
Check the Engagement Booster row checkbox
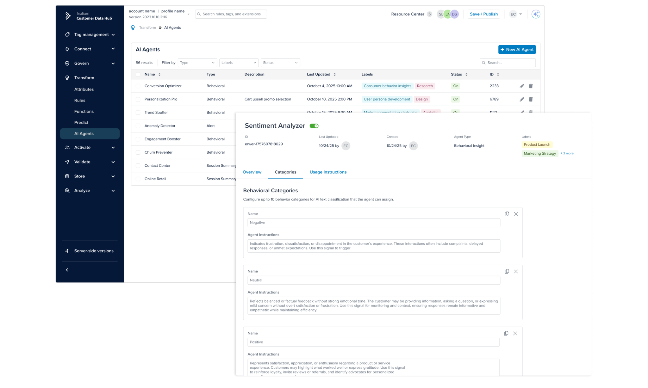coord(138,139)
